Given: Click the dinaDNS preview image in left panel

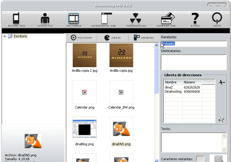Looking at the screenshot, I should click(33, 141).
